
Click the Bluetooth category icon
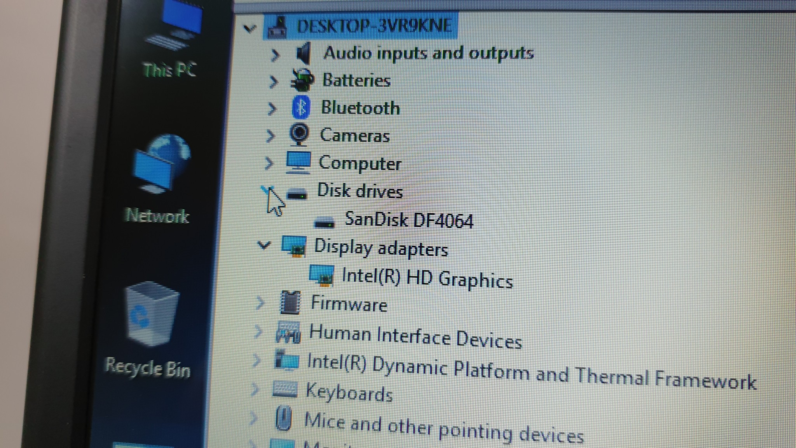coord(301,107)
